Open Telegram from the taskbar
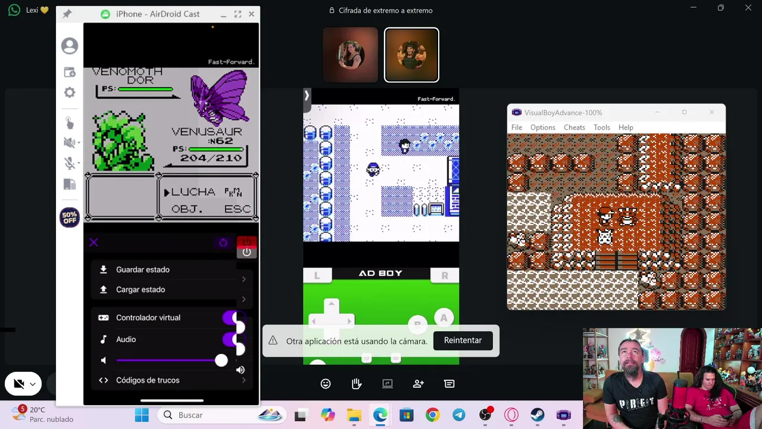The height and width of the screenshot is (429, 762). coord(459,415)
